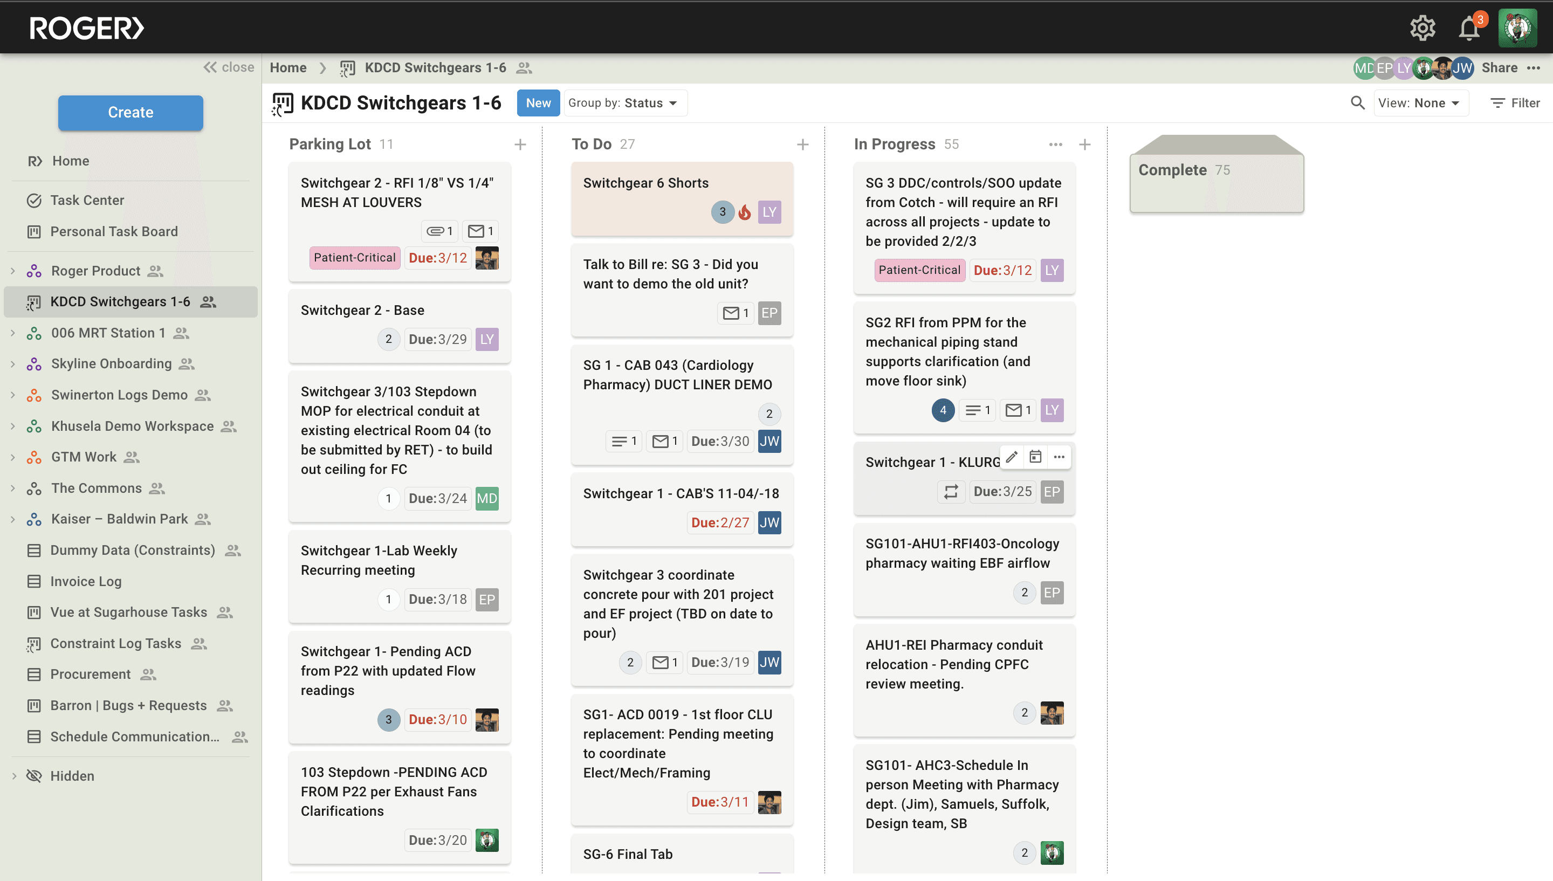Viewport: 1553px width, 881px height.
Task: Open notifications bell with 3 badge
Action: click(1469, 29)
